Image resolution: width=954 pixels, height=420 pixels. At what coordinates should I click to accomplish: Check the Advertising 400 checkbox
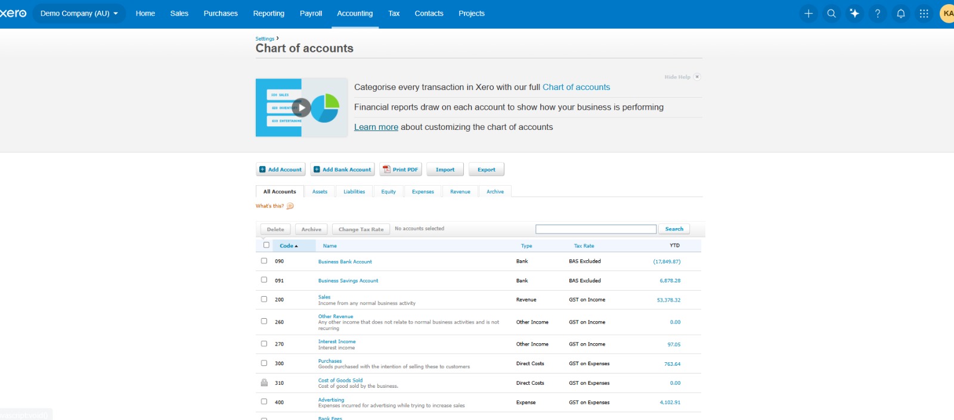pyautogui.click(x=264, y=402)
